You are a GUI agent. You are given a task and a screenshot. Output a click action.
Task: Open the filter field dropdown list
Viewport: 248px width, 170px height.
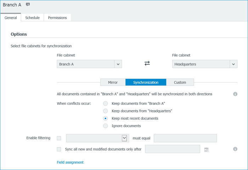pyautogui.click(x=124, y=138)
